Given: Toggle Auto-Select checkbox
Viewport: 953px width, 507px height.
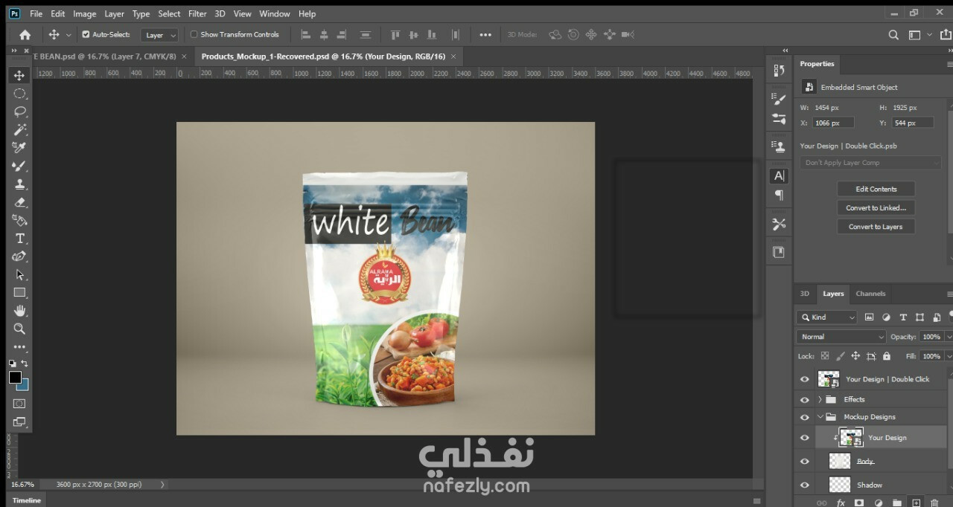Looking at the screenshot, I should tap(86, 34).
